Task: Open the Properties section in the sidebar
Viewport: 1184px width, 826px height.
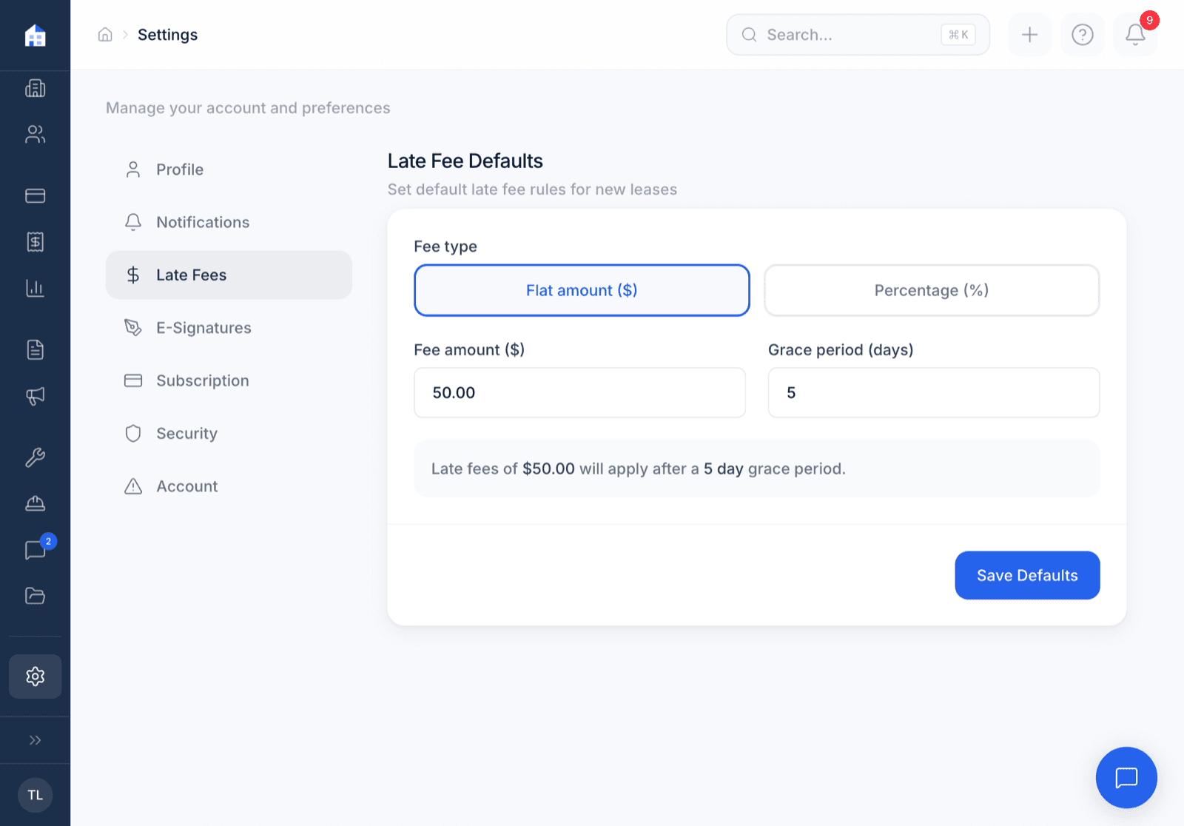Action: (35, 88)
